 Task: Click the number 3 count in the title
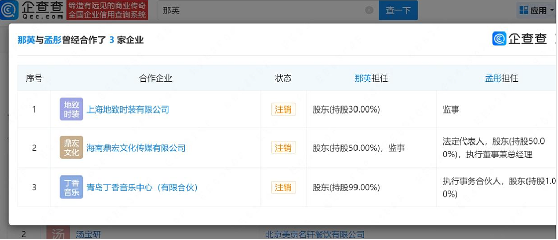[112, 40]
